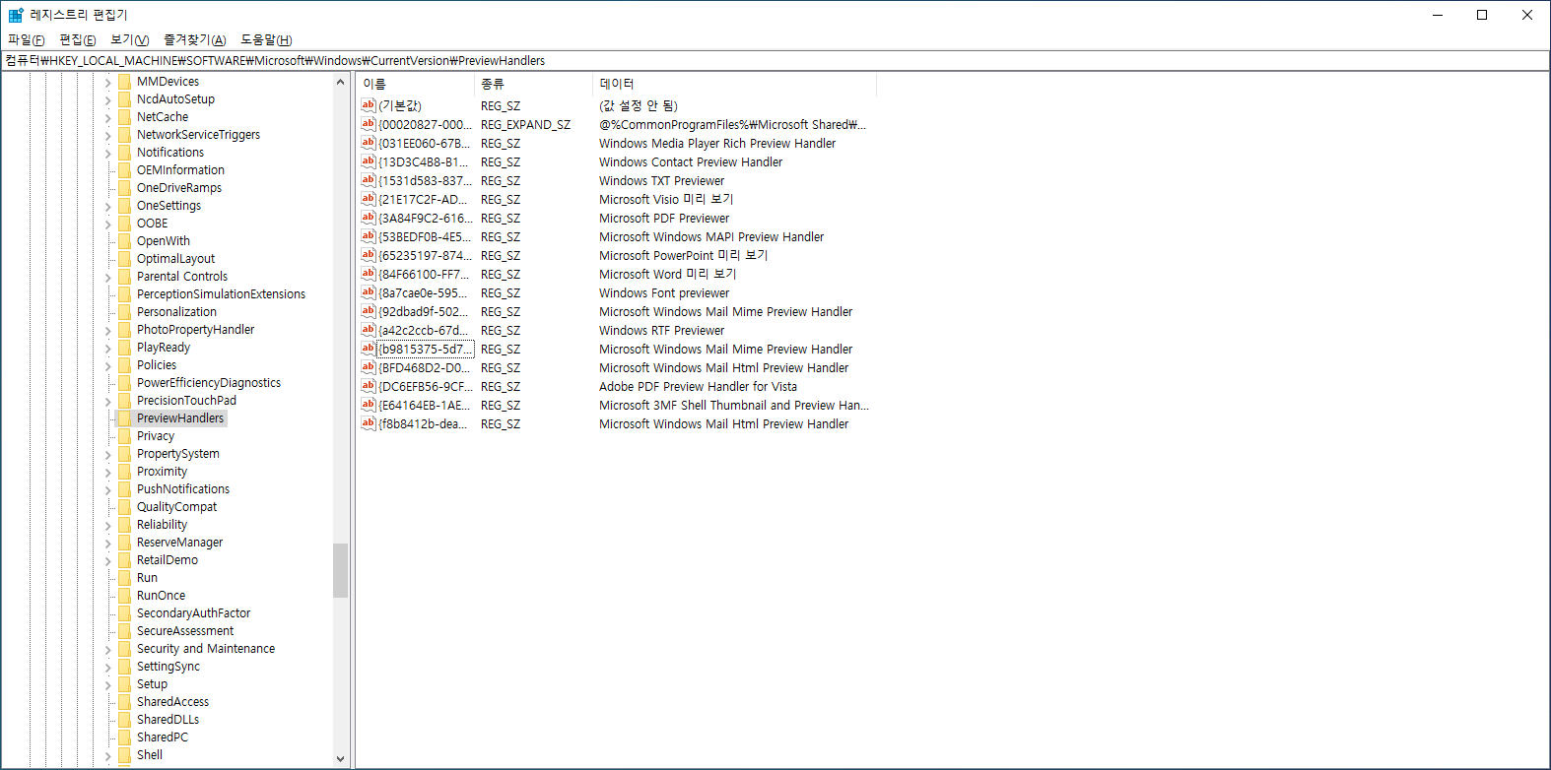
Task: Click the Registry Editor title bar app icon
Action: (16, 15)
